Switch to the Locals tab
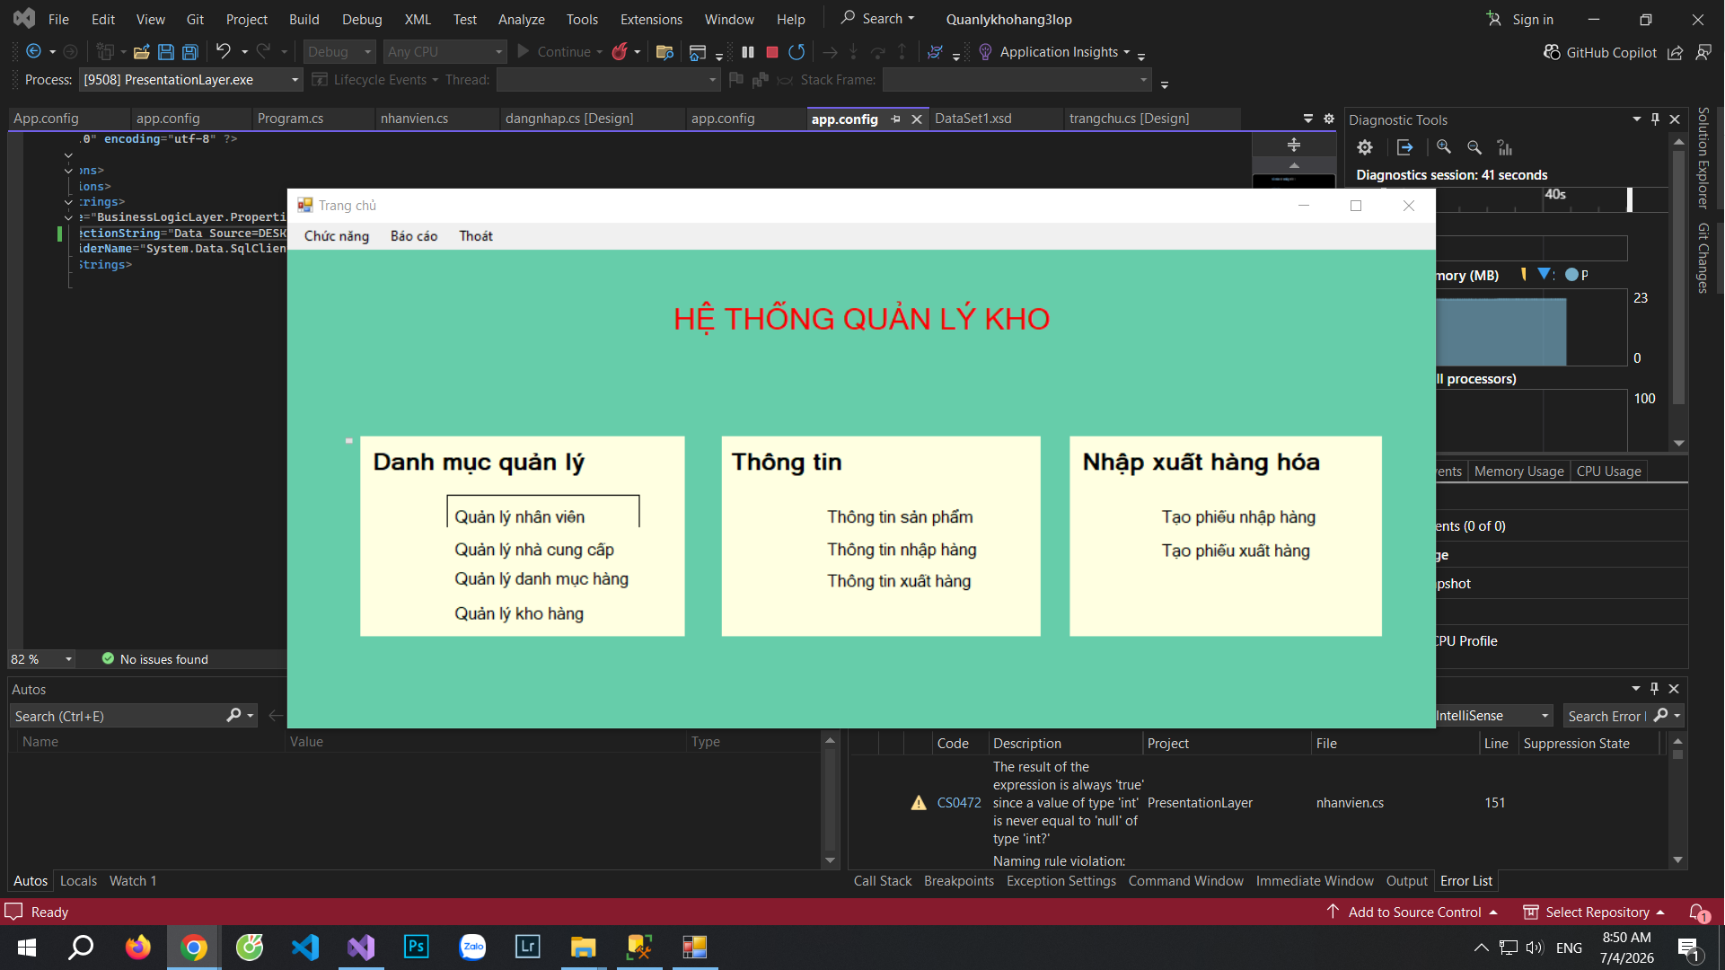This screenshot has width=1725, height=970. click(x=78, y=881)
